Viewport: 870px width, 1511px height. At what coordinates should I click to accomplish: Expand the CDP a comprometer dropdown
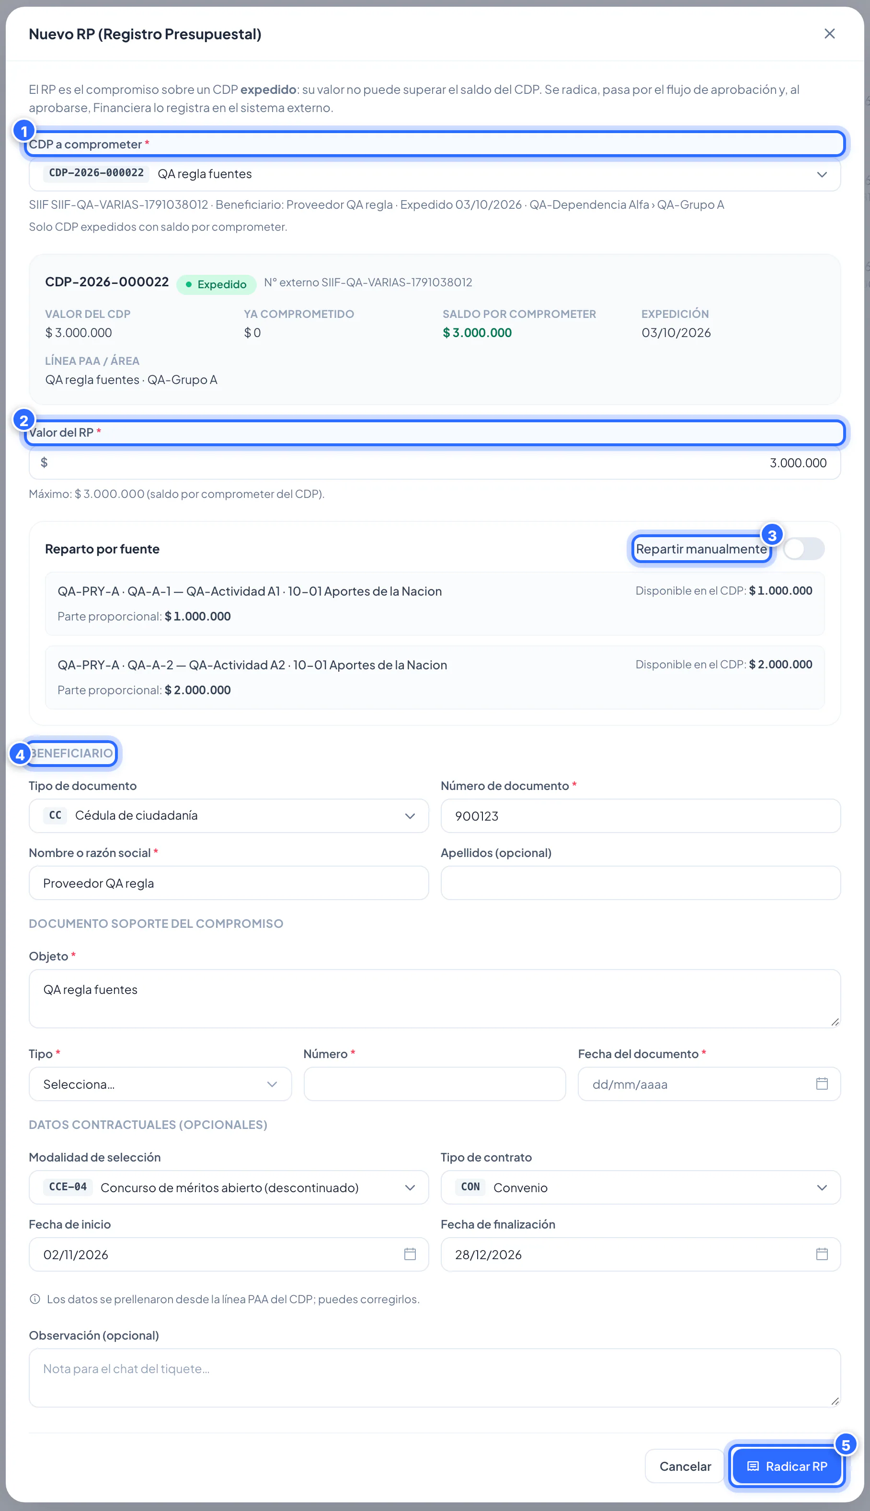click(435, 174)
